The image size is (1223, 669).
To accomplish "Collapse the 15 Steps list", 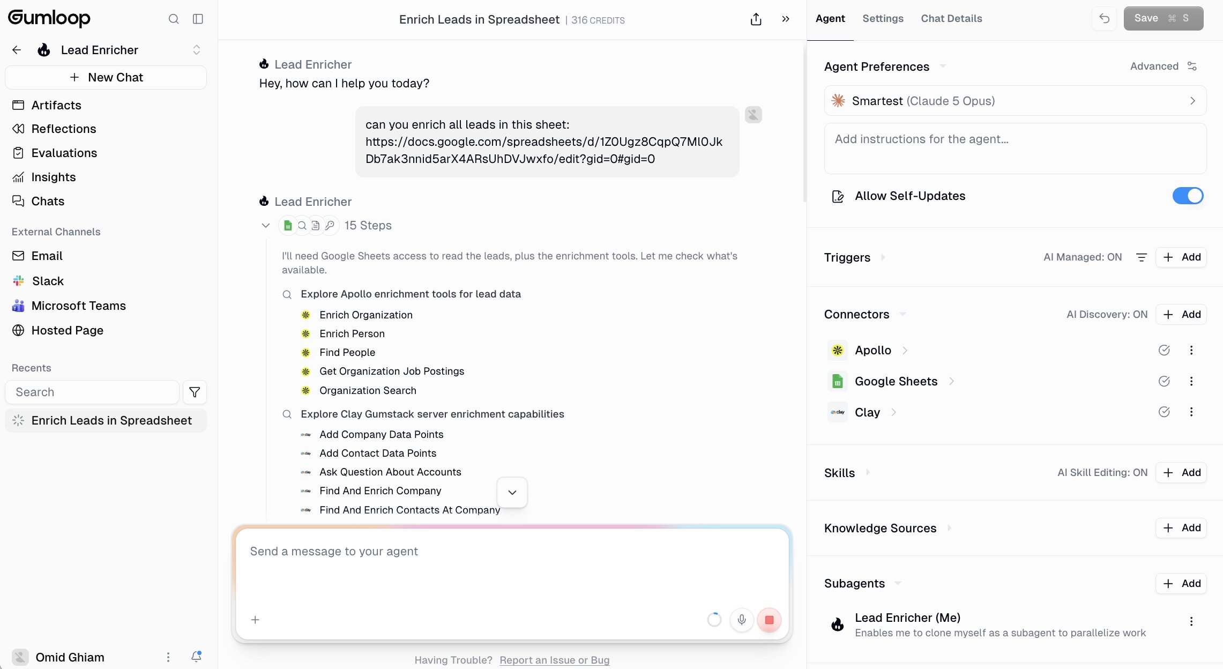I will 265,225.
